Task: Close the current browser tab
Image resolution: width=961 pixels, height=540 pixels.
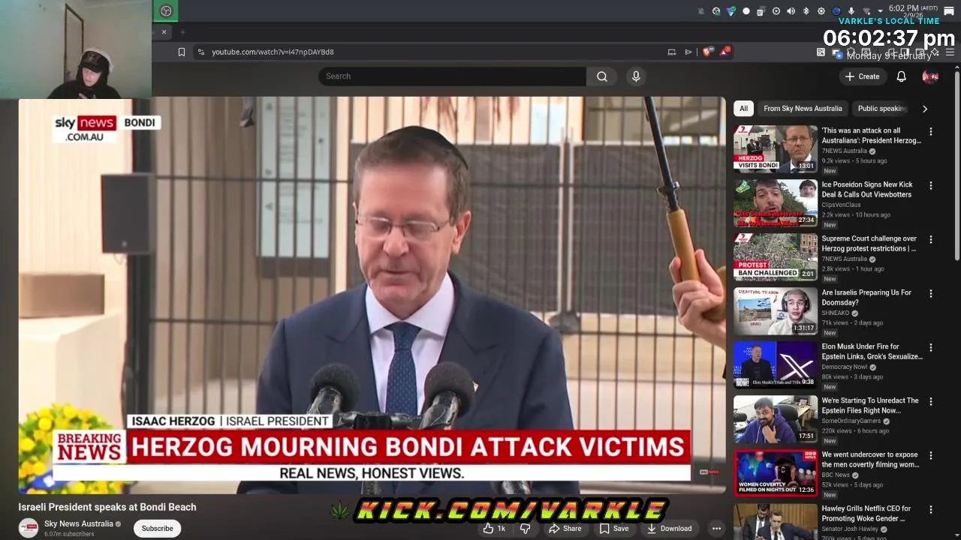Action: coord(164,31)
